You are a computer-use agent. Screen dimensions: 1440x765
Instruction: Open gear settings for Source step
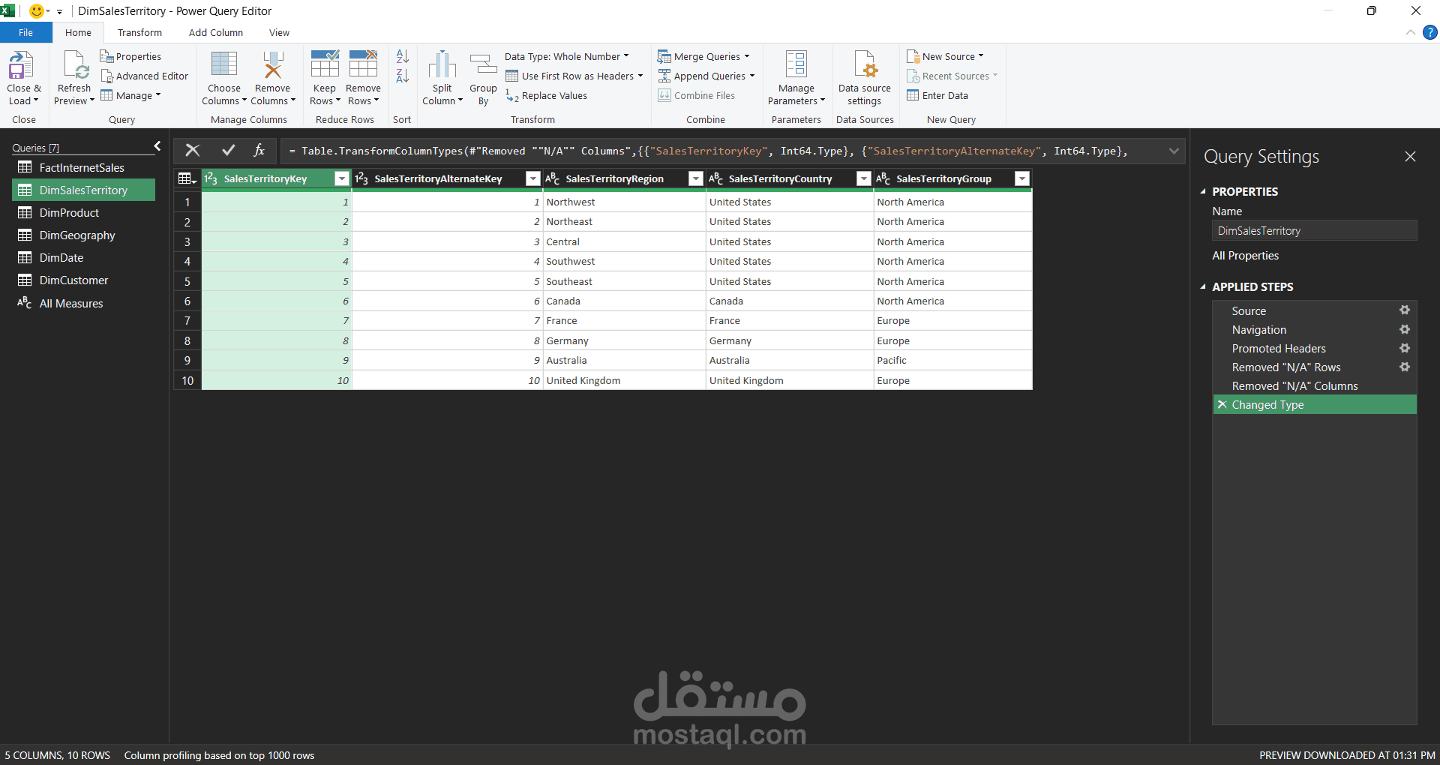(x=1405, y=310)
